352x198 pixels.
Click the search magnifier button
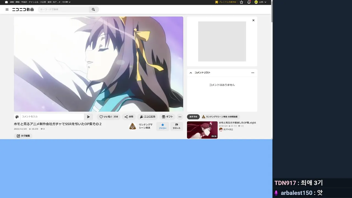[x=94, y=9]
